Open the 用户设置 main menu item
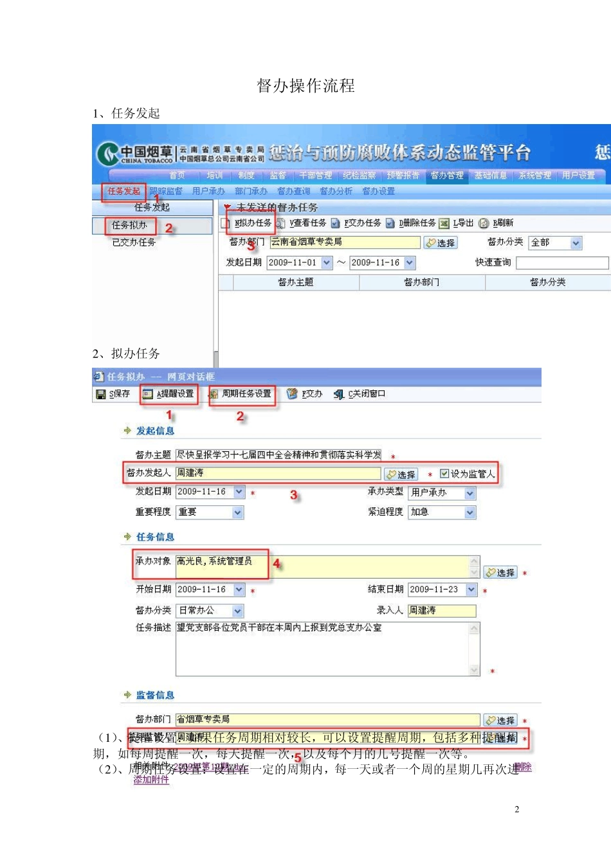The width and height of the screenshot is (611, 864). tap(578, 175)
